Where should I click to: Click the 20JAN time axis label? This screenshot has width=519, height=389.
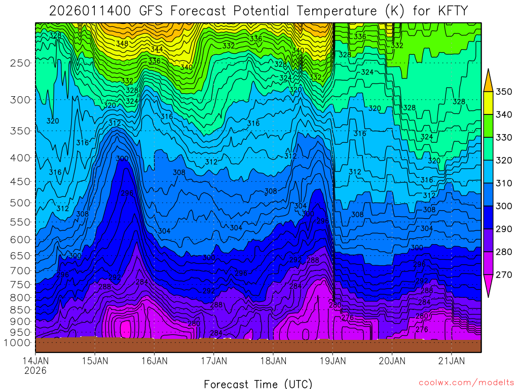point(392,361)
